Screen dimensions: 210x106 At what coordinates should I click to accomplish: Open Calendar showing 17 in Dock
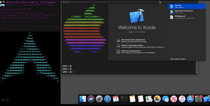[116, 99]
